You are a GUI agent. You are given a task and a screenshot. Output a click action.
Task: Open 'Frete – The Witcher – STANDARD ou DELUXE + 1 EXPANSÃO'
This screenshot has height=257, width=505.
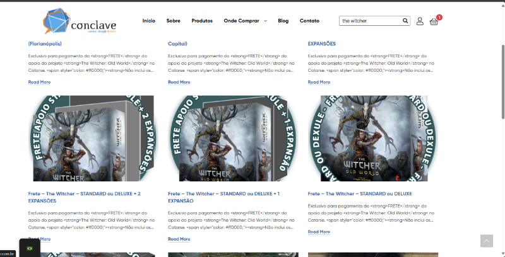(224, 197)
